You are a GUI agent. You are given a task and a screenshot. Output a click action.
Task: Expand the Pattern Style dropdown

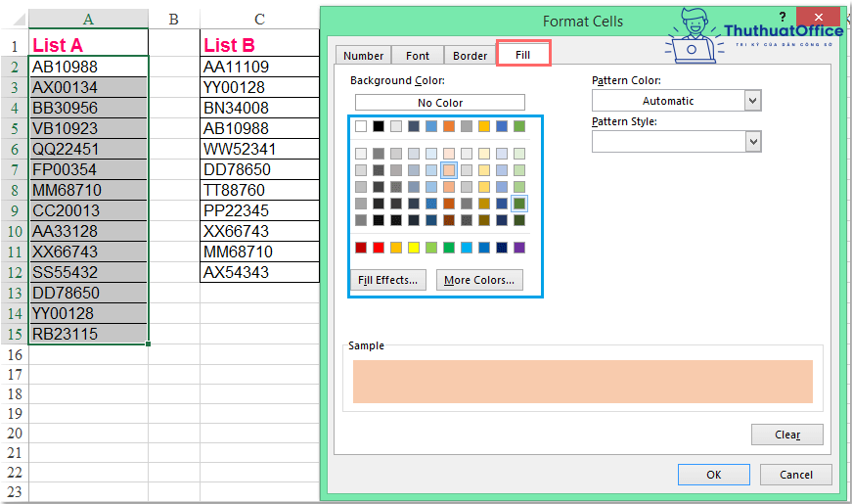[x=752, y=142]
